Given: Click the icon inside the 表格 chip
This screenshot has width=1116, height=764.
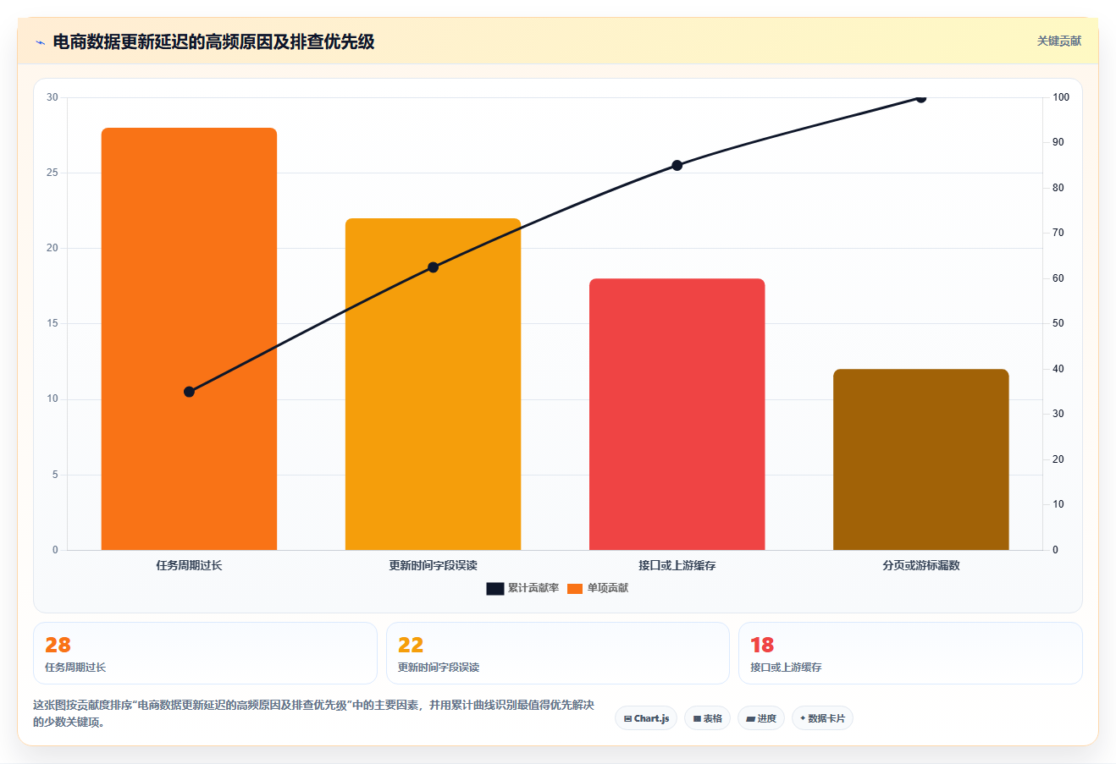Looking at the screenshot, I should pyautogui.click(x=697, y=719).
